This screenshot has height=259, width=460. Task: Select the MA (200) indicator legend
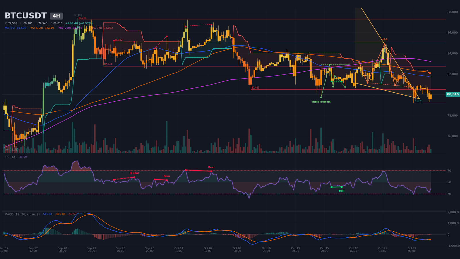(x=70, y=28)
